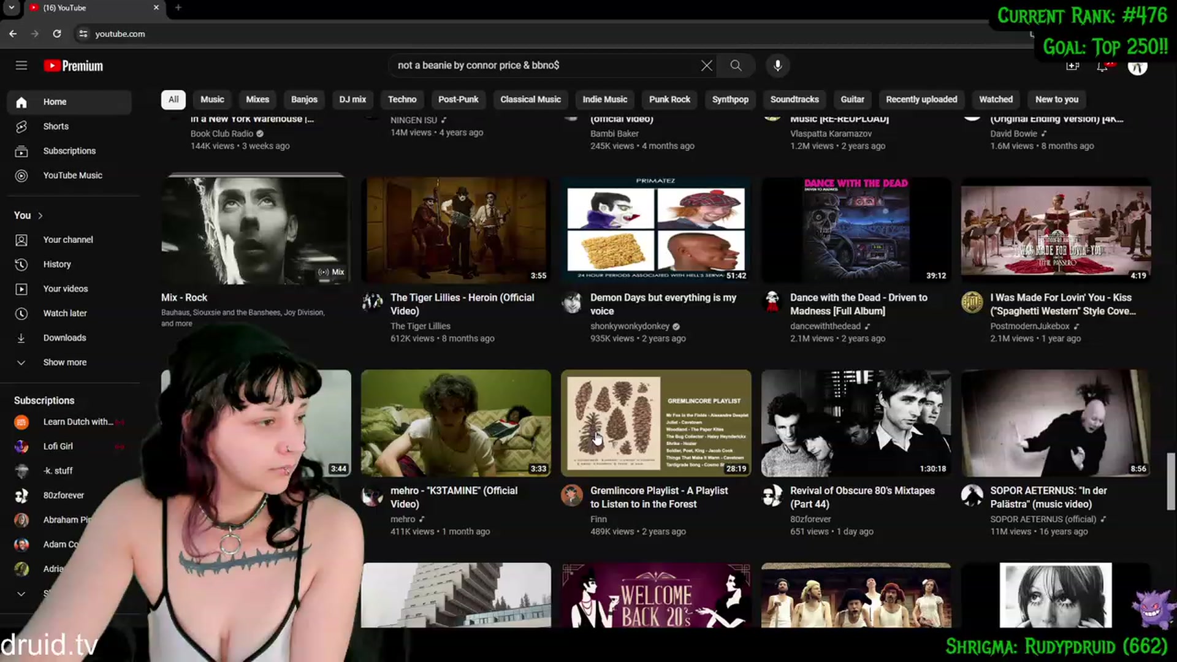Open the site info icon in address bar
Viewport: 1177px width, 662px height.
[83, 34]
